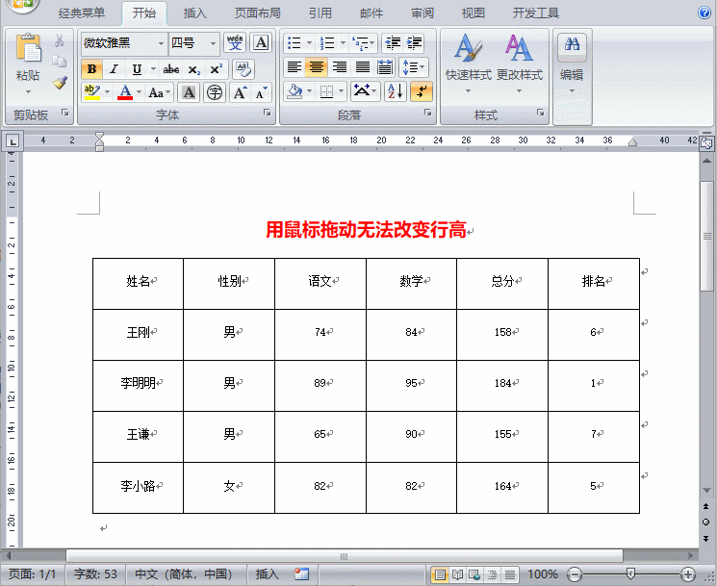The image size is (717, 586).
Task: Expand bullet list dropdown arrow
Action: click(310, 43)
